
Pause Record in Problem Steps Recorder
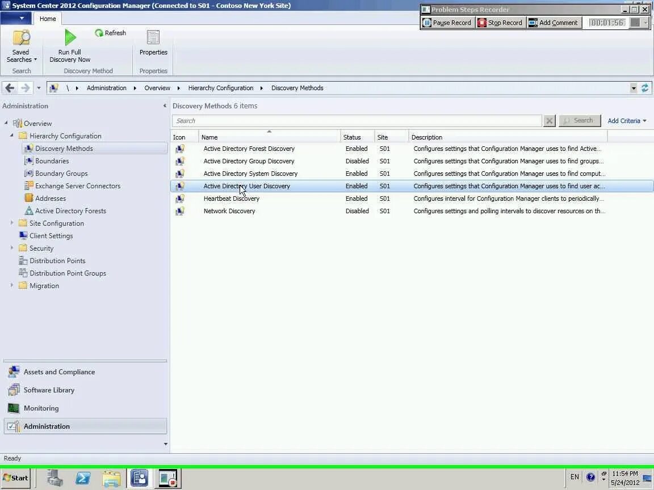[x=447, y=23]
